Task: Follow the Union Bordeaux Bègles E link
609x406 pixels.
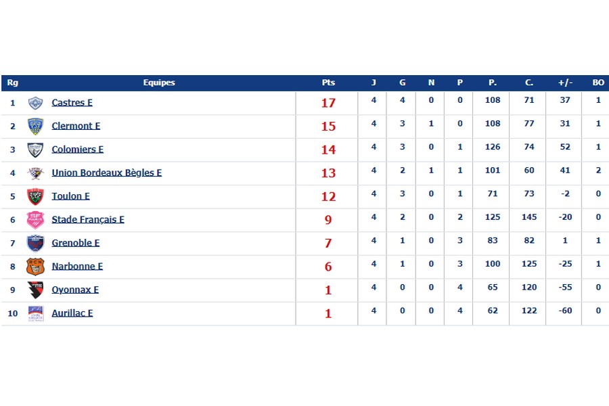Action: click(106, 173)
